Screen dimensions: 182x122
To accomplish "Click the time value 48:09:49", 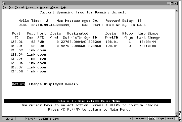I will coord(148,42).
